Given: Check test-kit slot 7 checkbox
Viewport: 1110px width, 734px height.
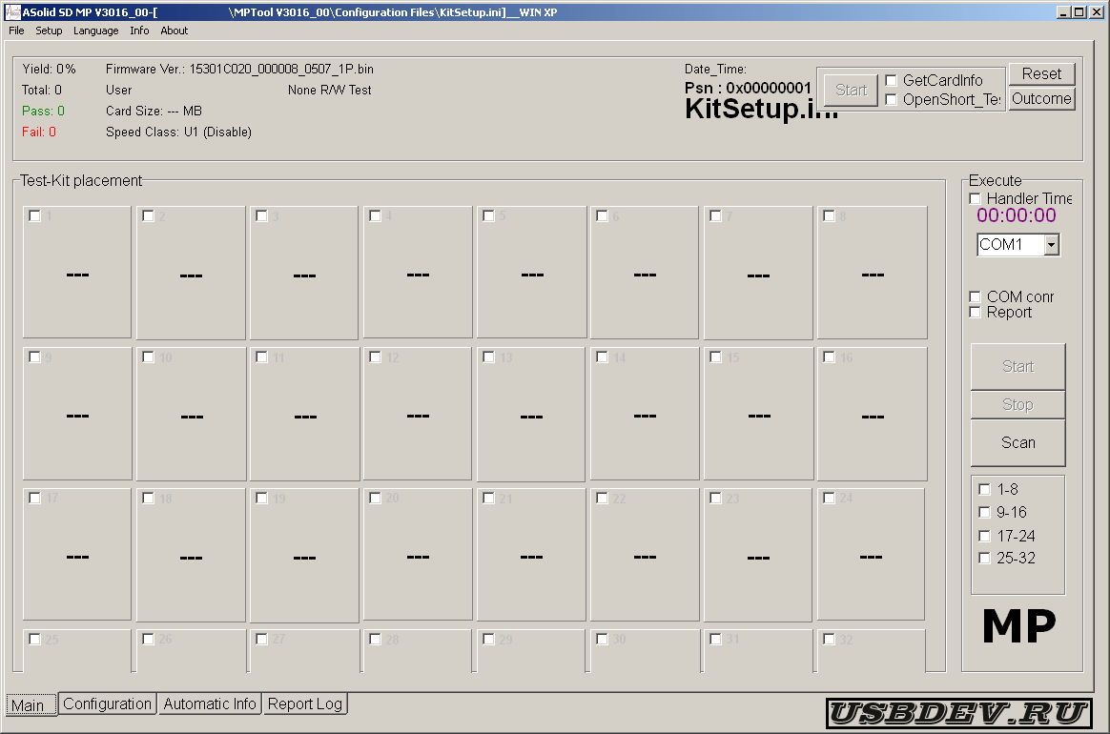Looking at the screenshot, I should (716, 215).
